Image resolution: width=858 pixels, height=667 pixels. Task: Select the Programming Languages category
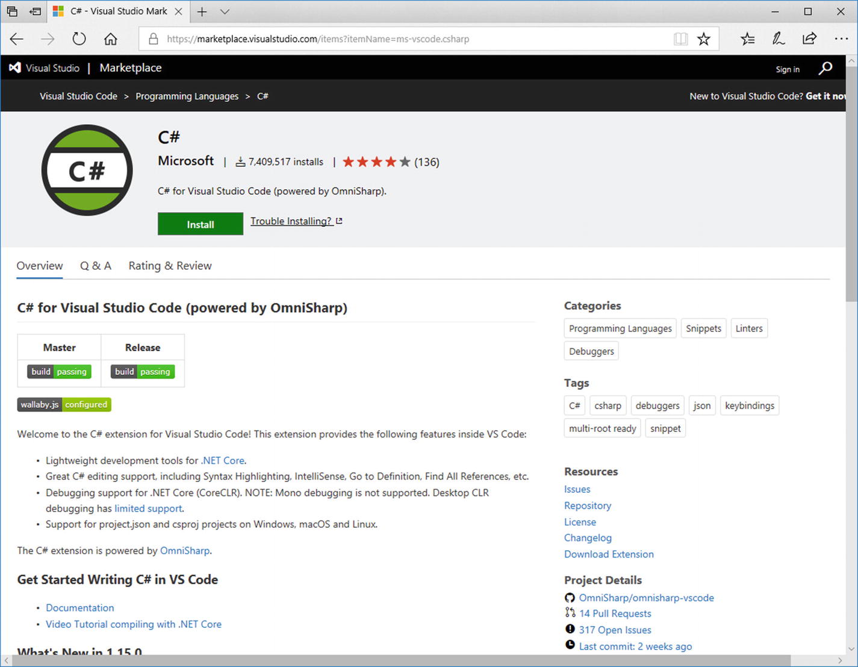click(620, 328)
